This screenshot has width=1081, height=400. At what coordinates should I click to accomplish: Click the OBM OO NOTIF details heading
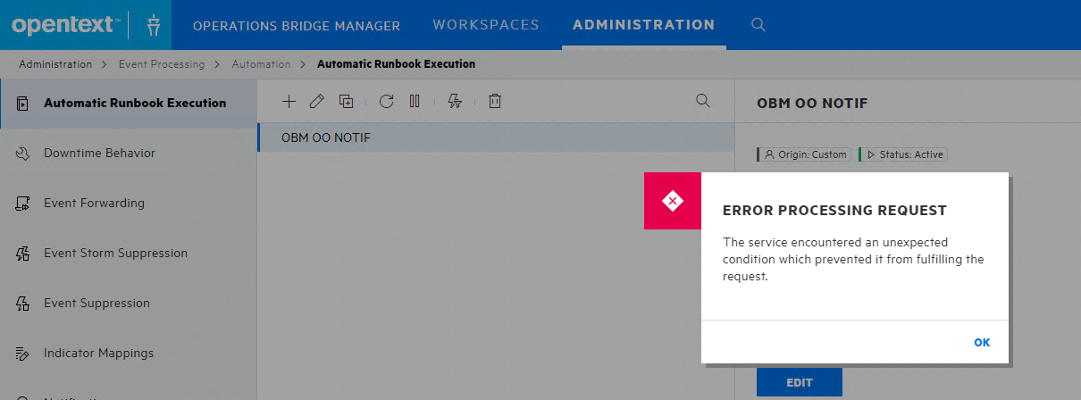(812, 103)
